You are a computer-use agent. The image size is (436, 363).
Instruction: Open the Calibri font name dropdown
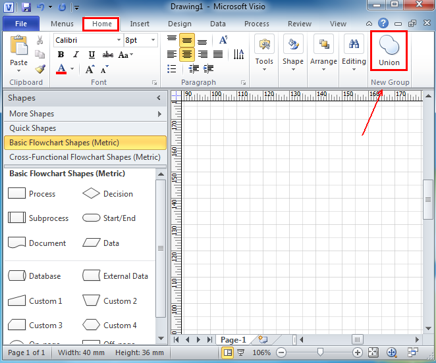(x=118, y=40)
